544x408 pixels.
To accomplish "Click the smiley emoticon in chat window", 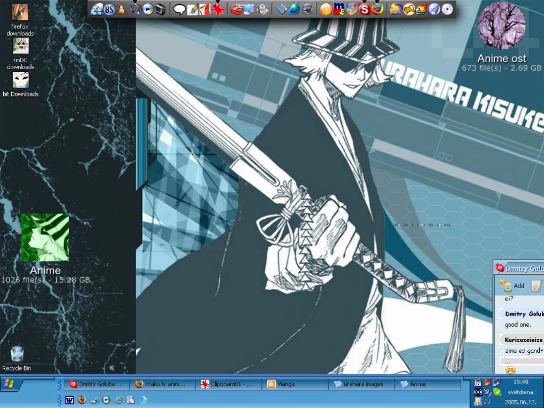I will coord(510,370).
